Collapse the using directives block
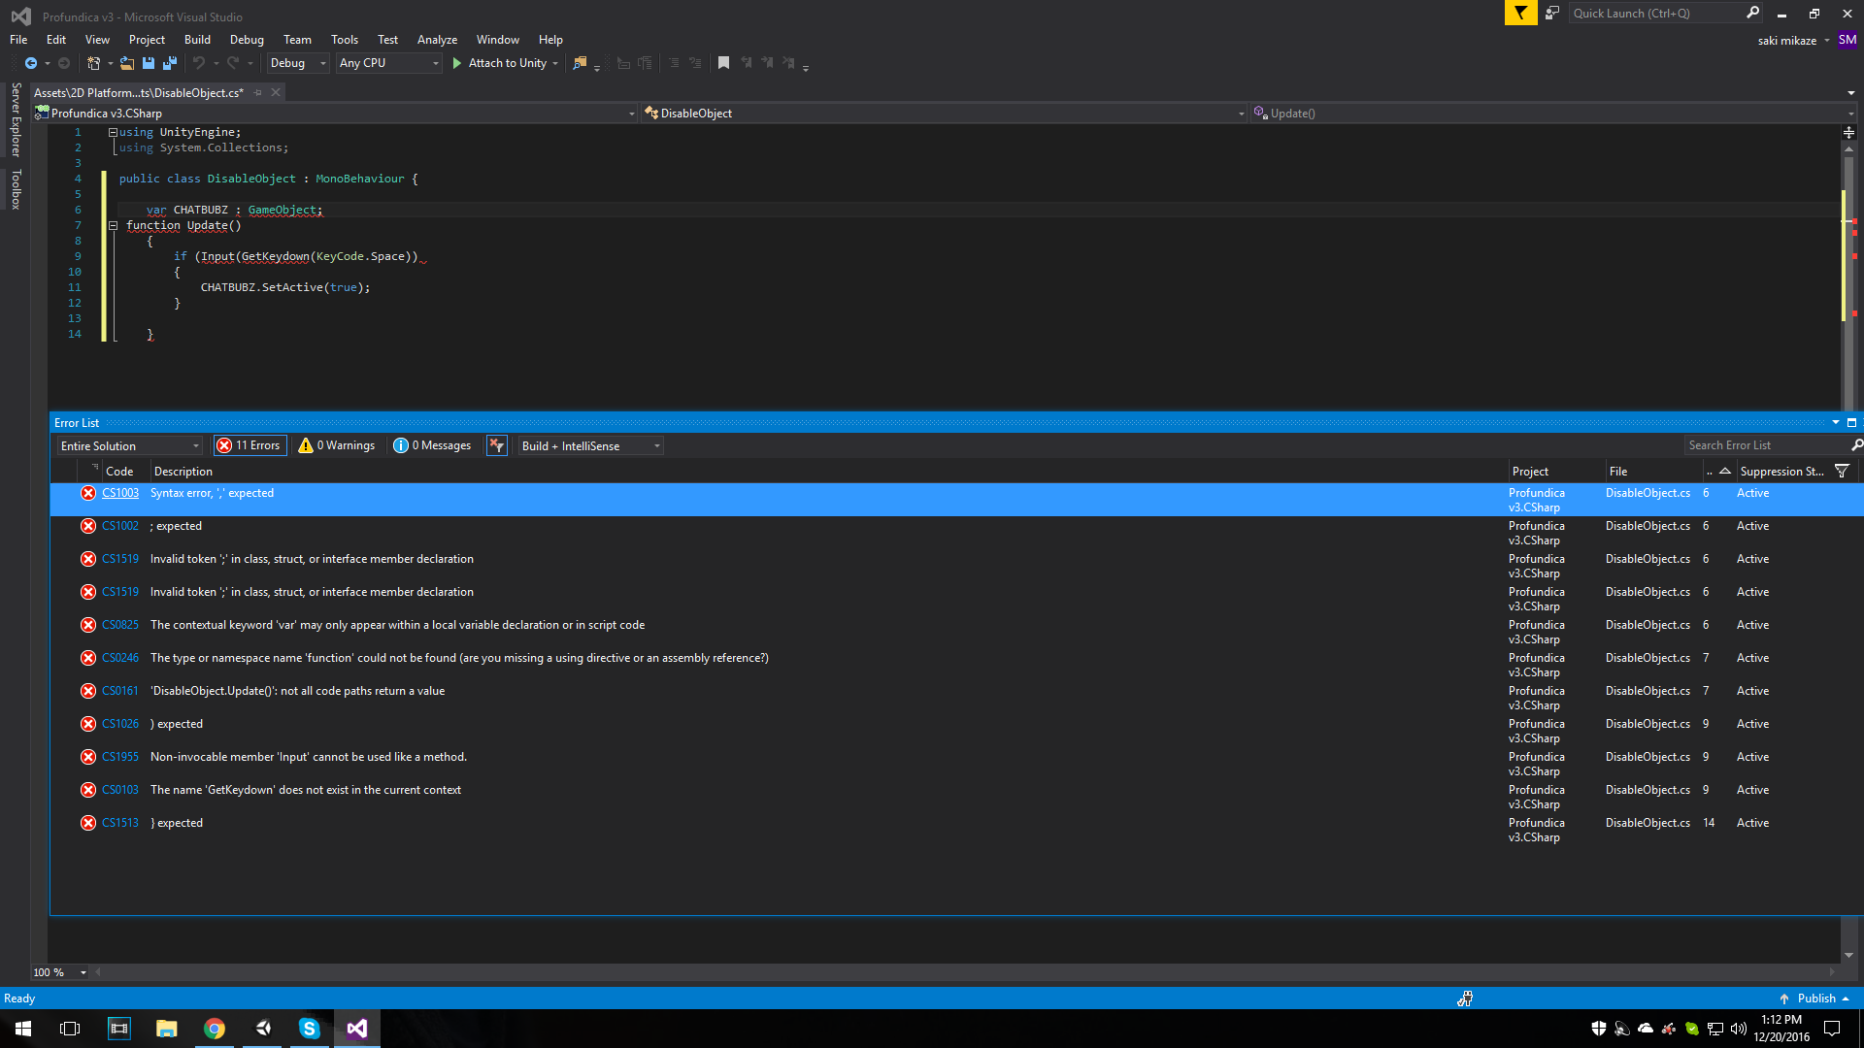 (x=113, y=132)
